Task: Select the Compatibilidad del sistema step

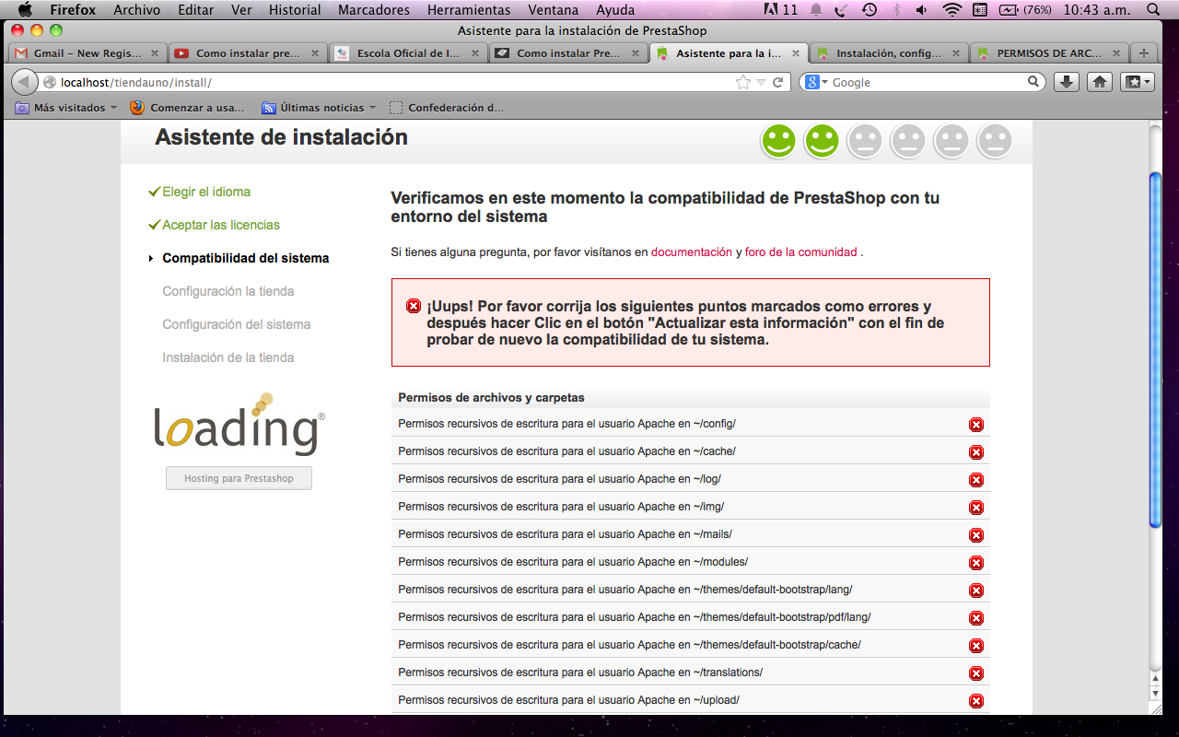Action: tap(246, 258)
